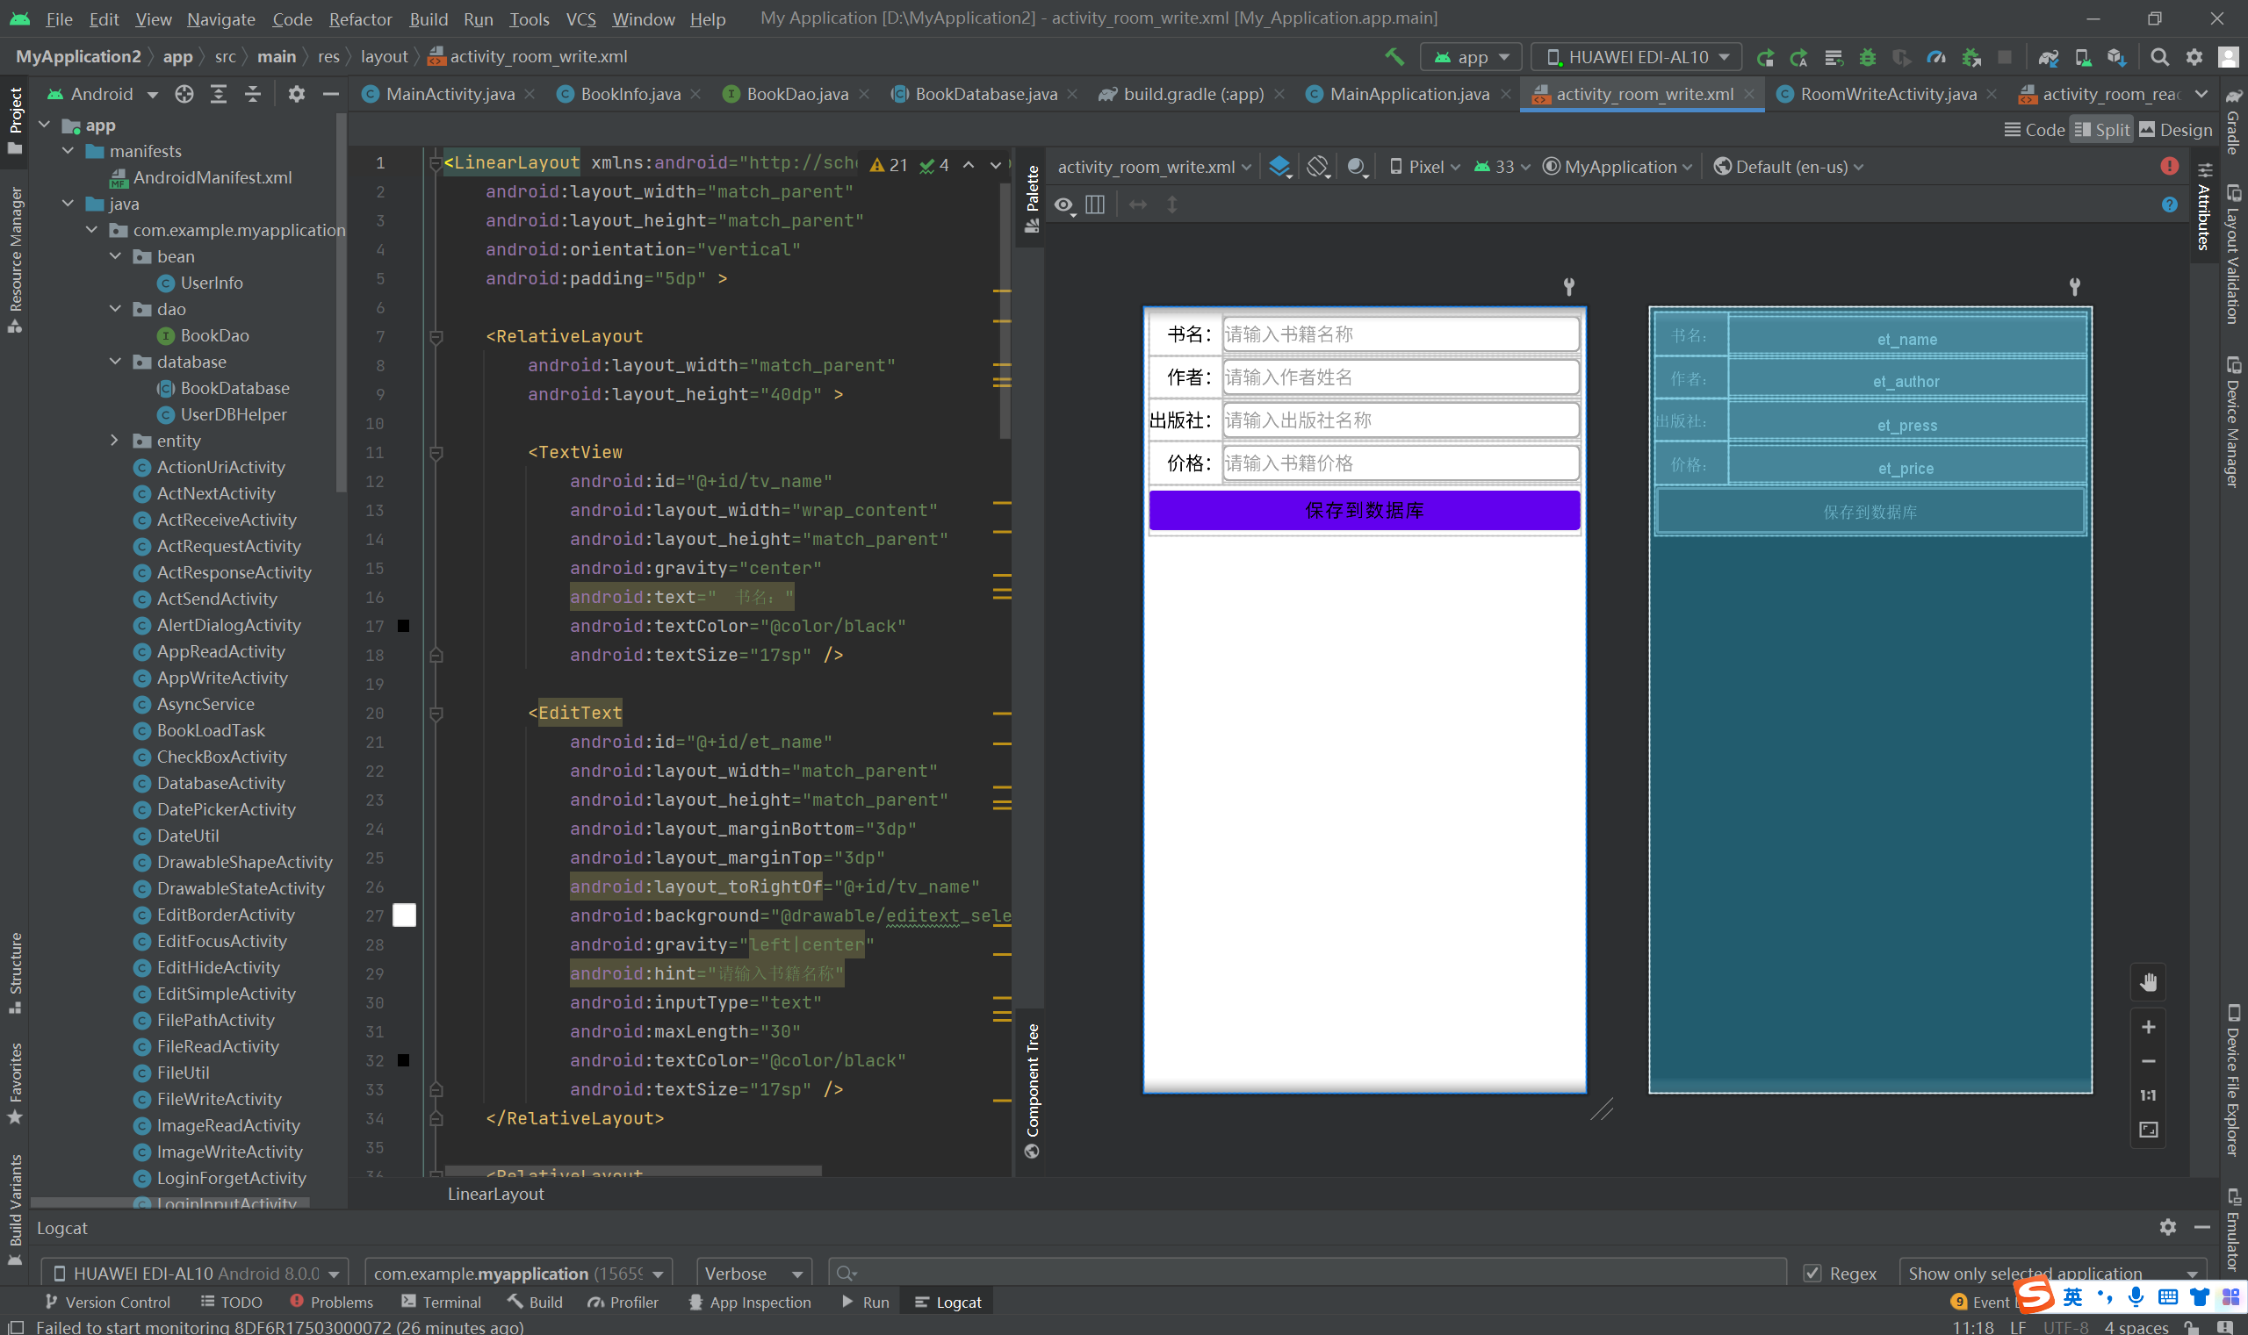Click the zoom in plus button

tap(2148, 1026)
